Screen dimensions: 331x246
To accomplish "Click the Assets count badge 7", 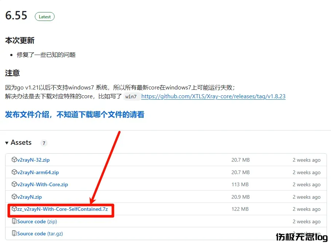I will click(44, 143).
